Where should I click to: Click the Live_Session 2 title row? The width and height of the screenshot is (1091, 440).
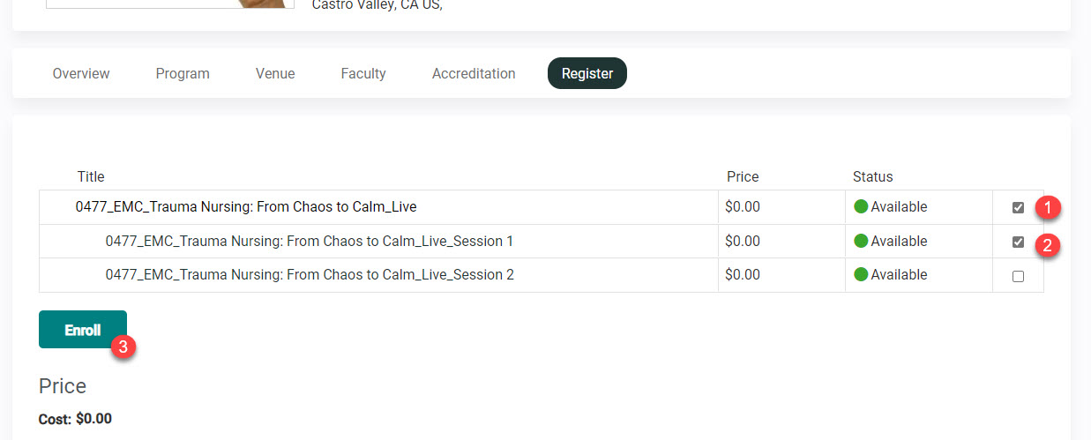309,274
